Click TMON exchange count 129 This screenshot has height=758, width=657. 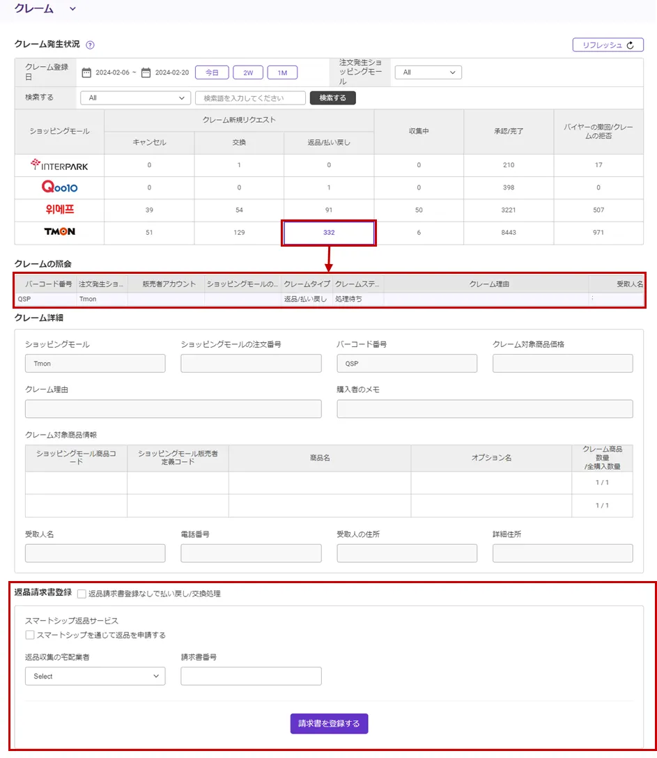click(239, 233)
